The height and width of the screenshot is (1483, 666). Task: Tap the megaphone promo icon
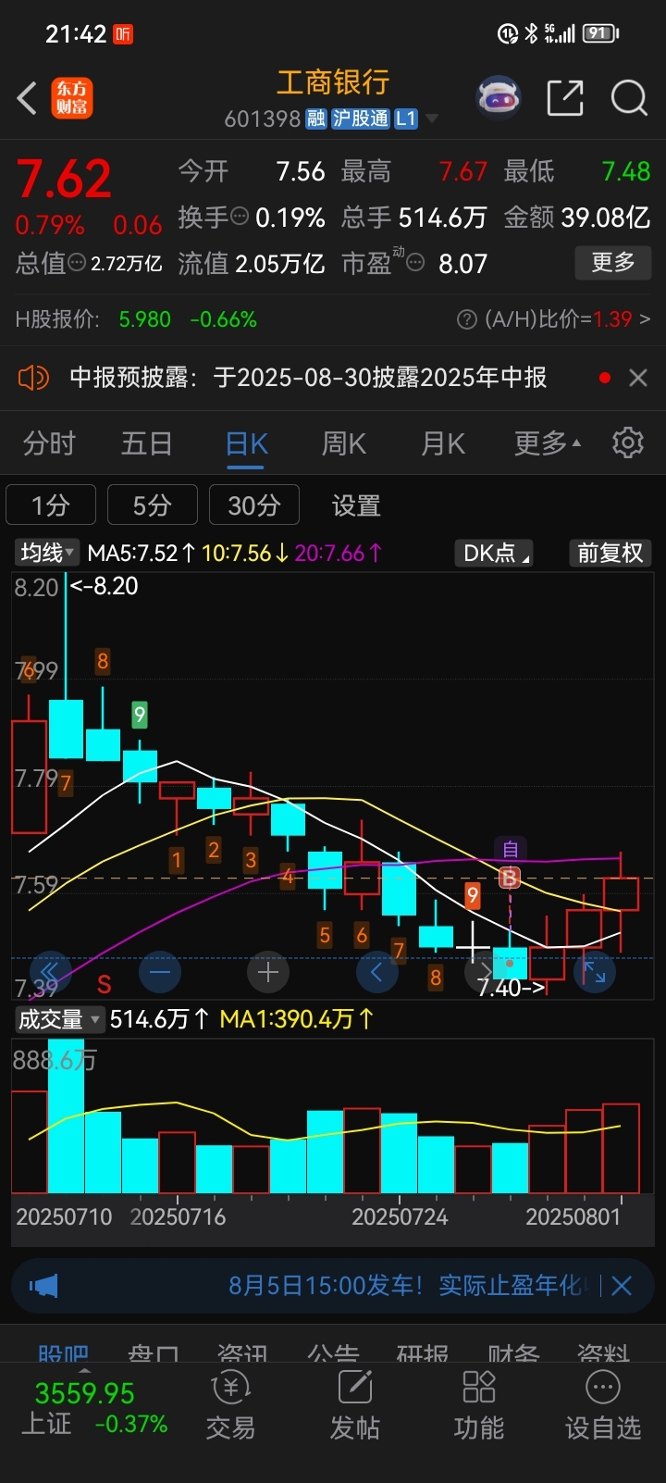[x=43, y=1285]
